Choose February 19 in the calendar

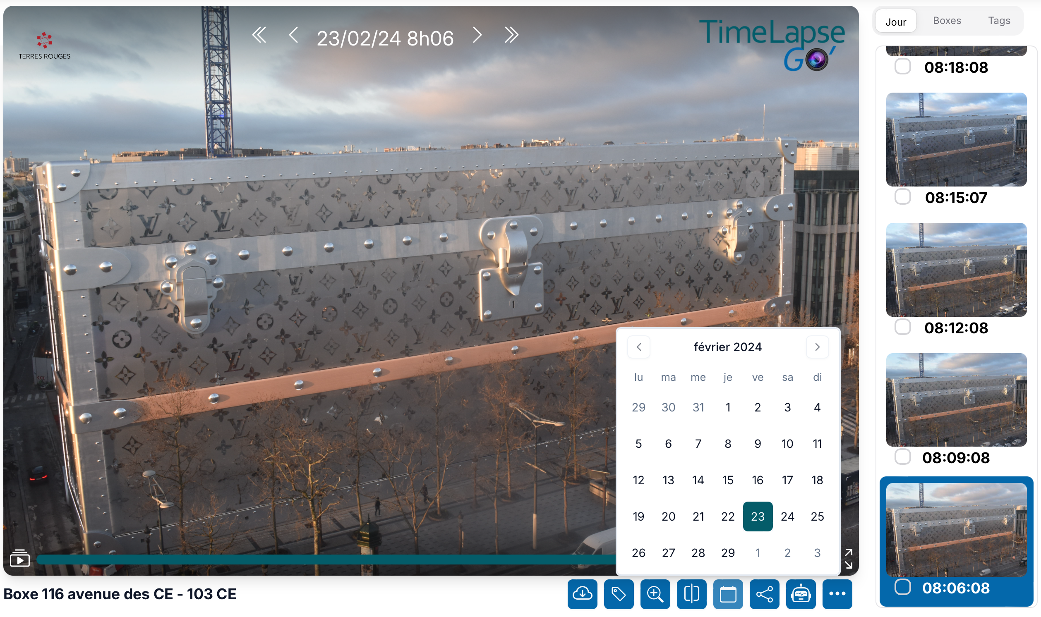(x=638, y=517)
